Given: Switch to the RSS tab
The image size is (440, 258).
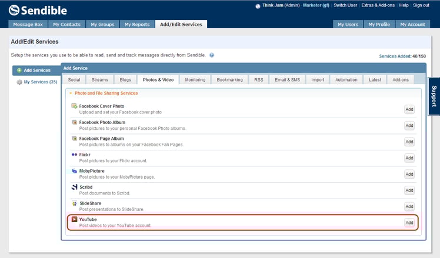Looking at the screenshot, I should pos(259,80).
